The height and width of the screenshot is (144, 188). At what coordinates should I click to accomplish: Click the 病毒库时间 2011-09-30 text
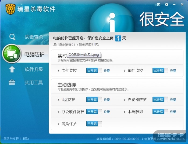[118, 139]
